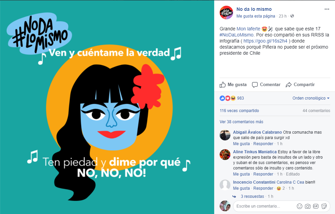Expand the 3 respuestas thread

pyautogui.click(x=252, y=196)
